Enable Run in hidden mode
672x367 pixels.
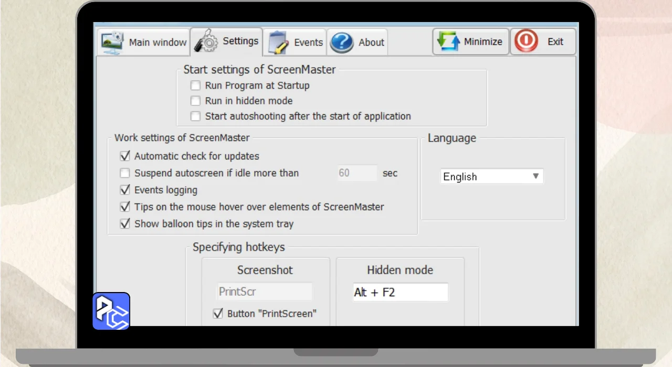click(195, 101)
